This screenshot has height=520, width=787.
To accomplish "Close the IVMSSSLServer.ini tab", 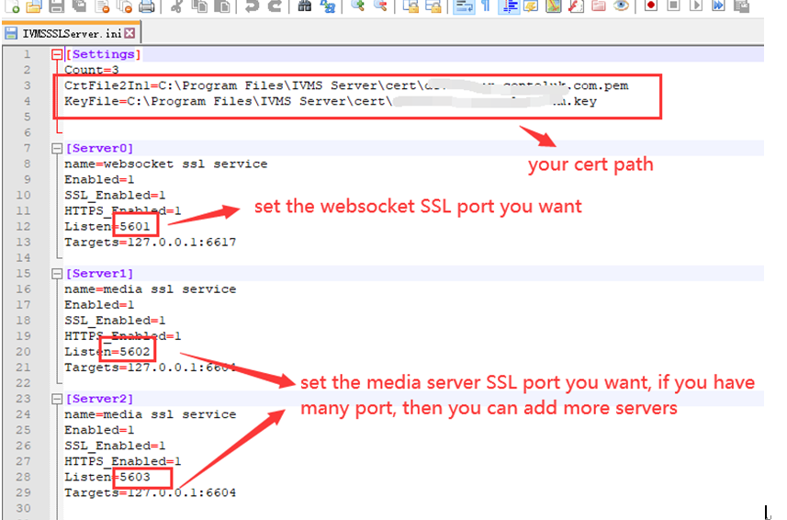I will [x=129, y=33].
